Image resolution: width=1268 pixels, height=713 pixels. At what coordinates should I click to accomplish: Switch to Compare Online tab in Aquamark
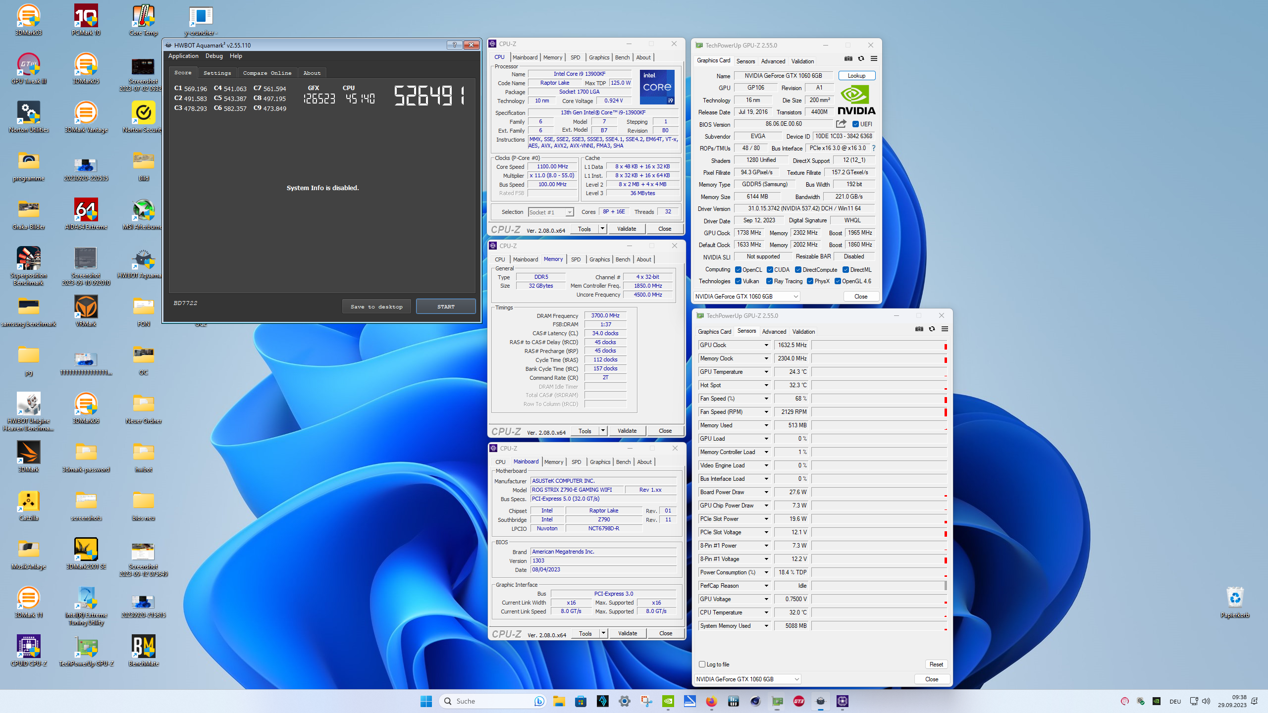267,73
